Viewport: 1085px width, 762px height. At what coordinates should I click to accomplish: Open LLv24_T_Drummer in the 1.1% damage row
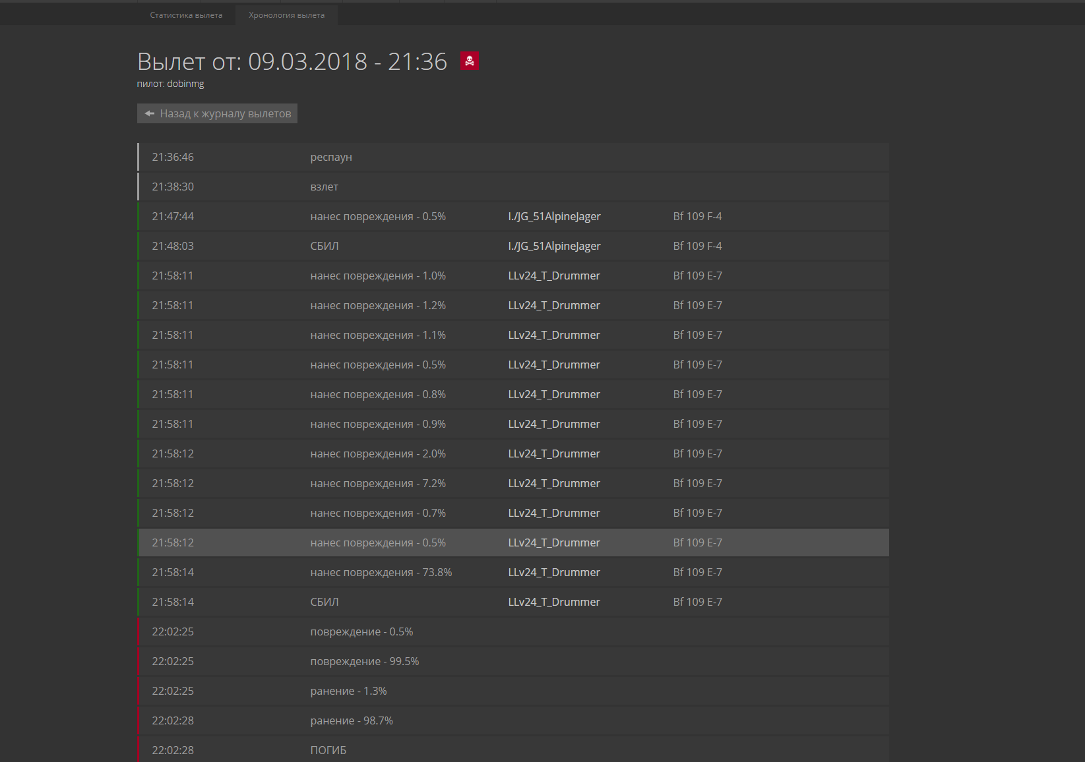pyautogui.click(x=554, y=335)
